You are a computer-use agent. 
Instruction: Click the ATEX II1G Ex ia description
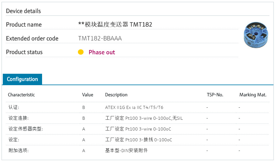point(134,107)
